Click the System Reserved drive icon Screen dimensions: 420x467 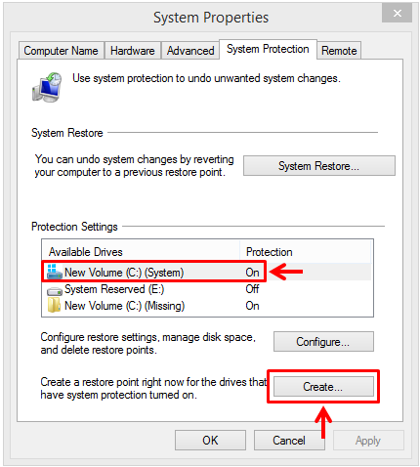click(x=55, y=290)
